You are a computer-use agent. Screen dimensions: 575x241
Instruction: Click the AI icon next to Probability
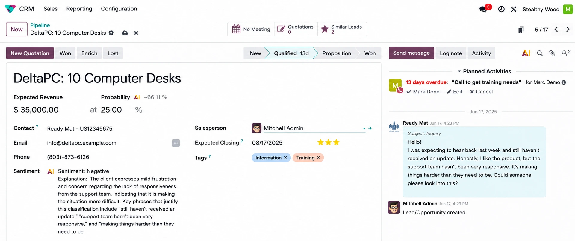coord(137,97)
